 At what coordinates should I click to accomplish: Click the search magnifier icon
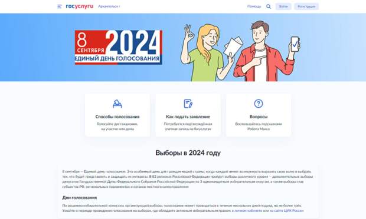coord(269,6)
